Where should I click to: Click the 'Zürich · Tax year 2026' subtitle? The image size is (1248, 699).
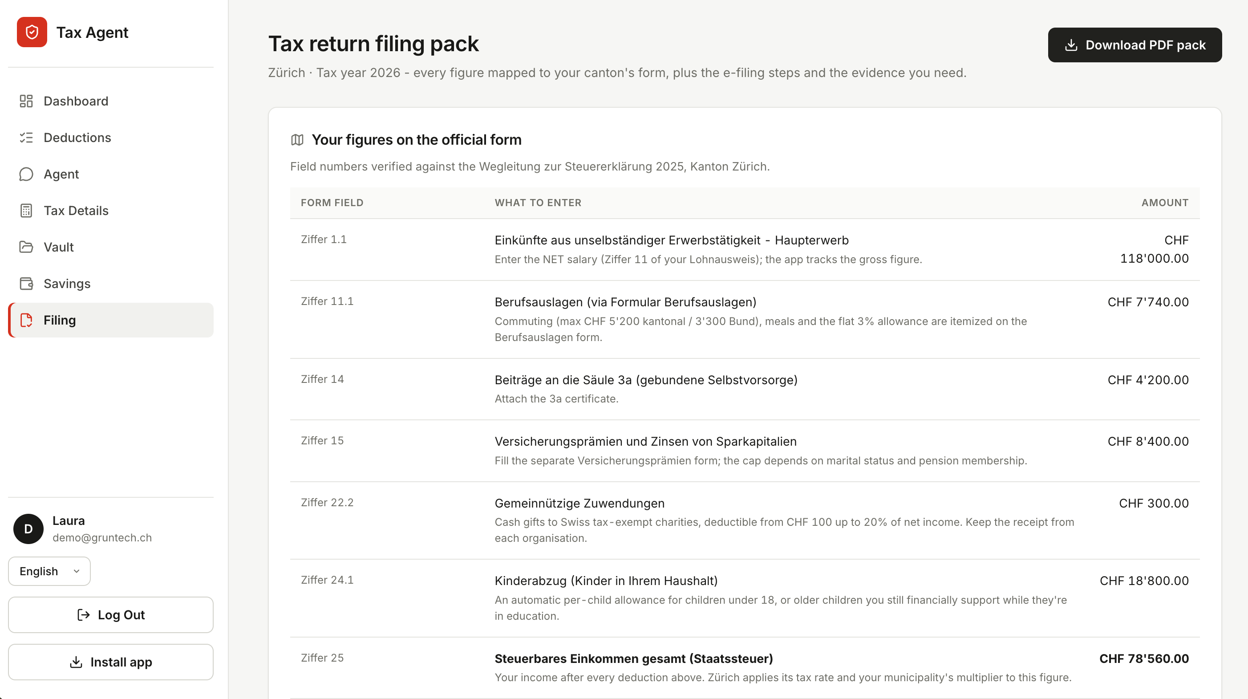(x=617, y=73)
